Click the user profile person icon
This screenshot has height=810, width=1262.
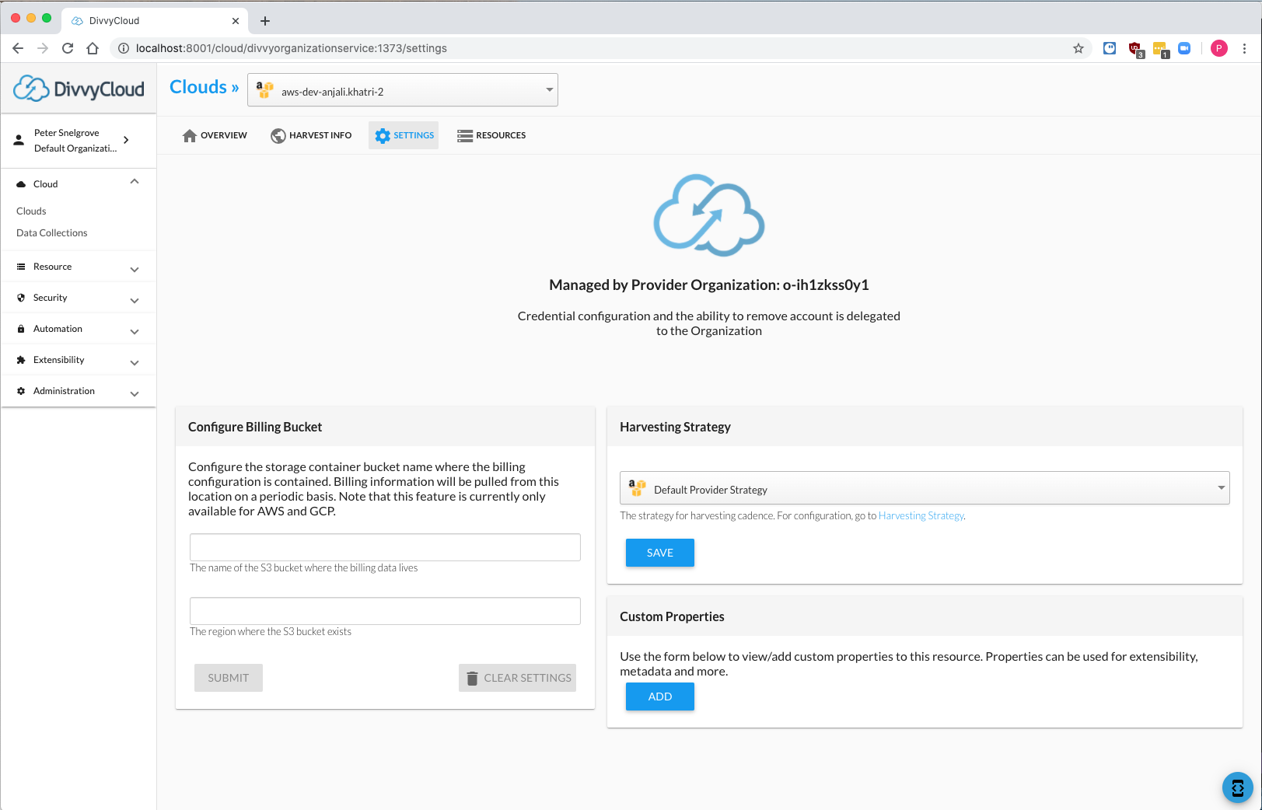(19, 141)
